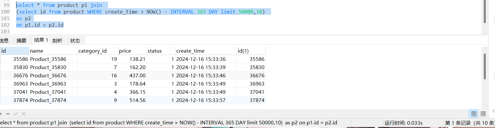Switch to grid view icon
The height and width of the screenshot is (128, 495).
pyautogui.click(x=474, y=114)
